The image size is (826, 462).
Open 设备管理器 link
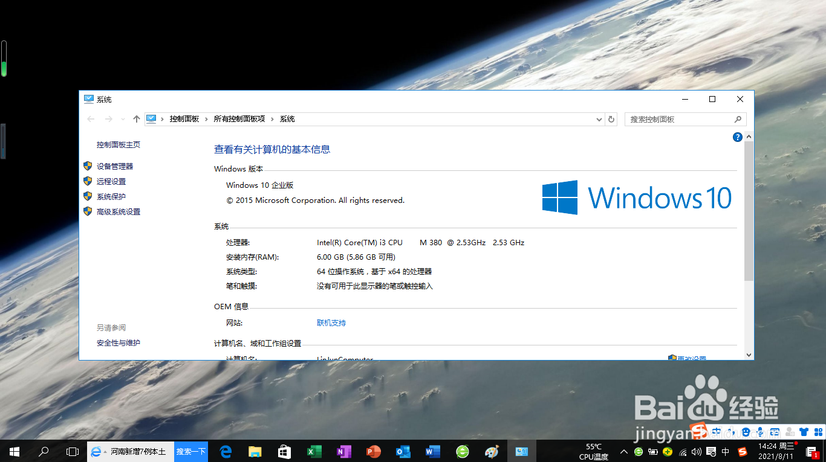[115, 166]
